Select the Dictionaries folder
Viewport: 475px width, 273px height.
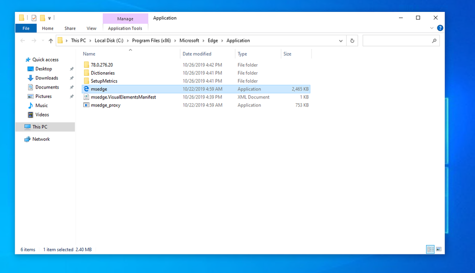196,73
